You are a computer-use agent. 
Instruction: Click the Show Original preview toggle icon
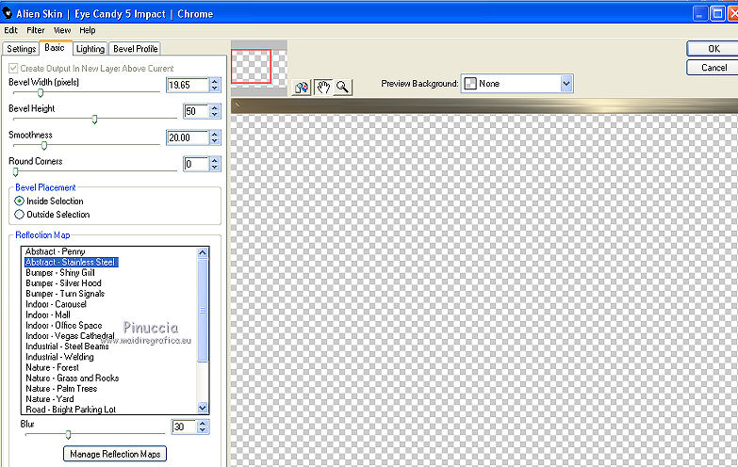(x=302, y=87)
